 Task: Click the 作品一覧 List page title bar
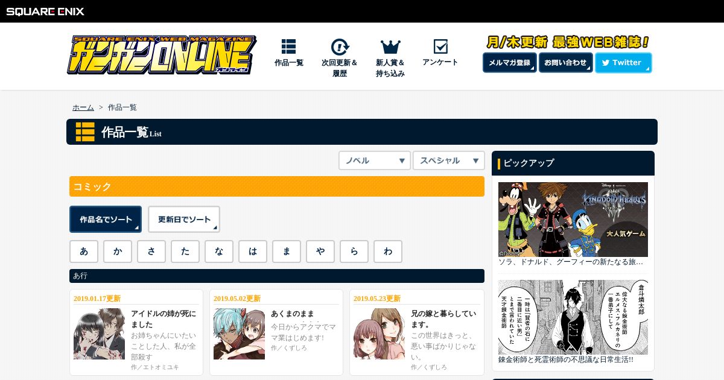point(362,131)
